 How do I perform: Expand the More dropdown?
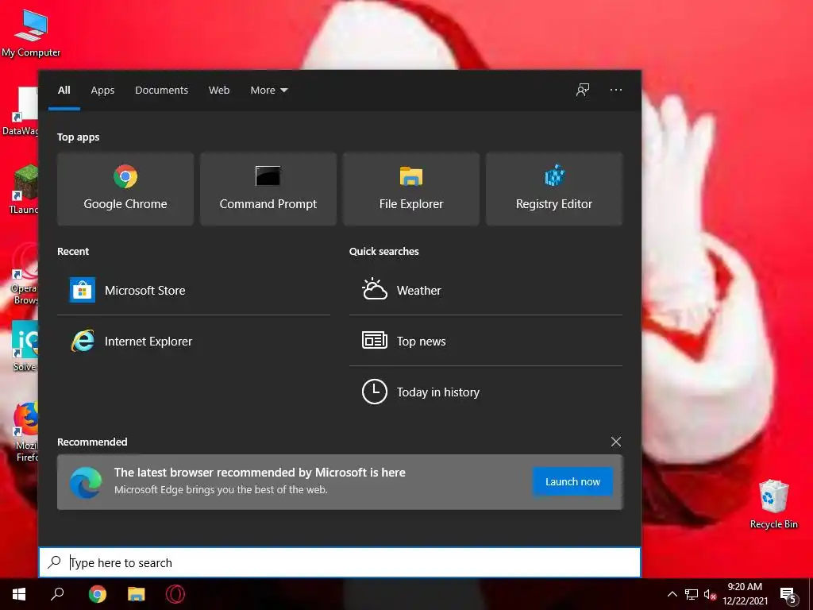268,91
